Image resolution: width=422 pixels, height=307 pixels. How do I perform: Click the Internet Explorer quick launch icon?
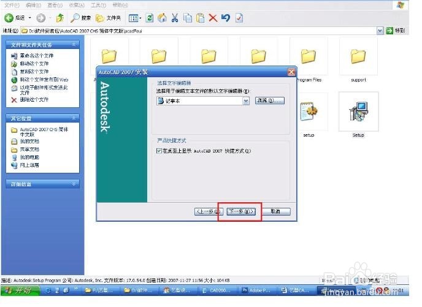[x=48, y=290]
